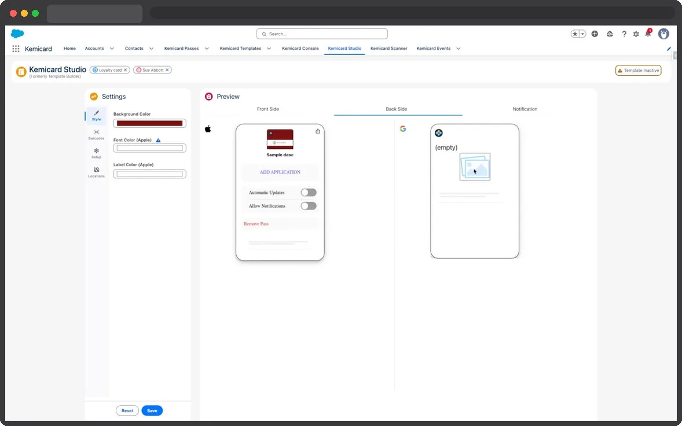Switch to the Front Side preview tab
The width and height of the screenshot is (682, 426).
[x=268, y=109]
